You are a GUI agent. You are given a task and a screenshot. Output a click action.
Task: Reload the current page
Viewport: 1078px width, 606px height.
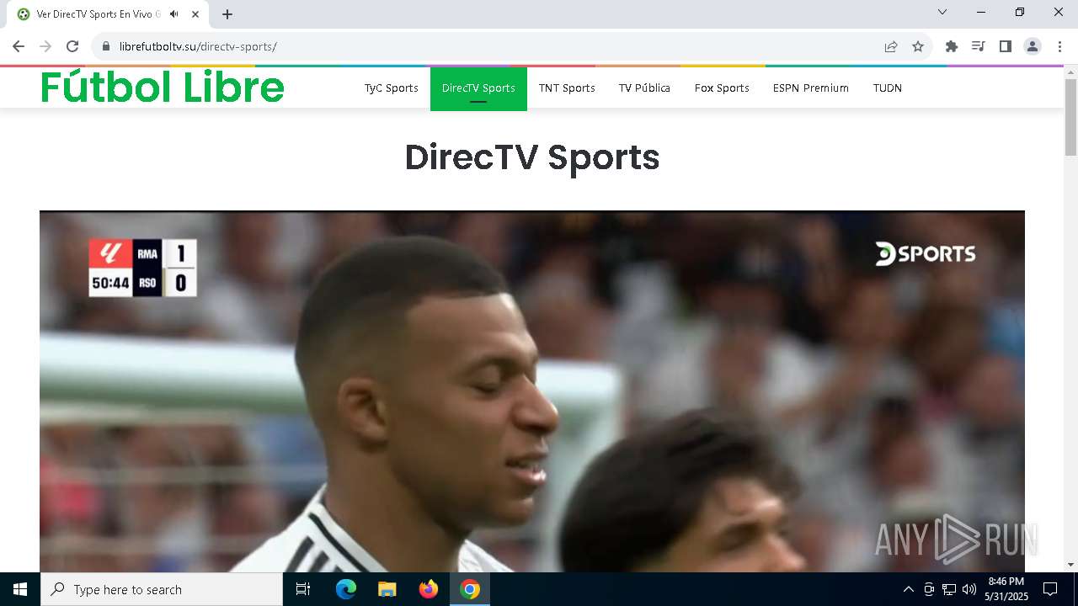click(x=72, y=46)
